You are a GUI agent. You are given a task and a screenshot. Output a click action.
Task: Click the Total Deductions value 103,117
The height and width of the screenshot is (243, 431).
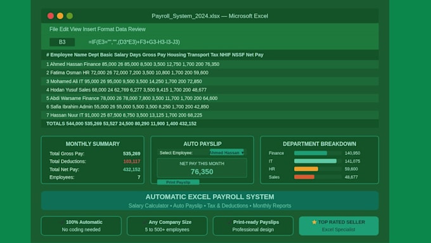(x=132, y=161)
